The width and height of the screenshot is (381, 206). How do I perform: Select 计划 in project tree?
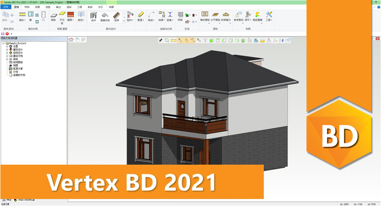(x=15, y=72)
